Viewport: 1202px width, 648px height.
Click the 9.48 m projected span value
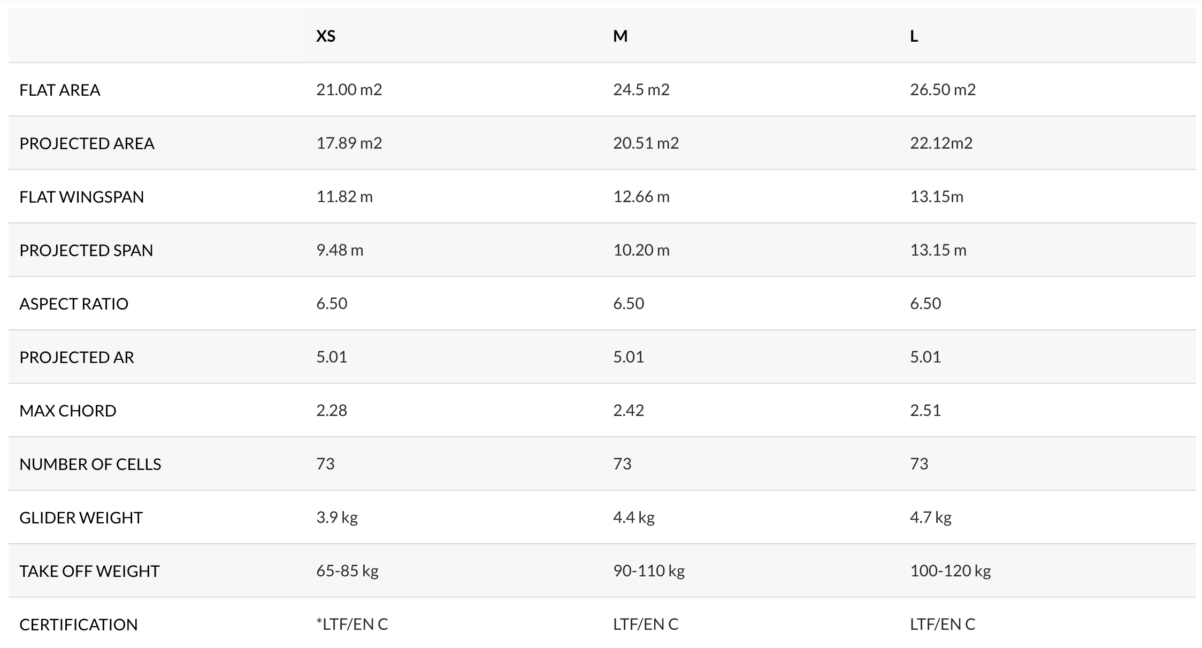coord(340,250)
